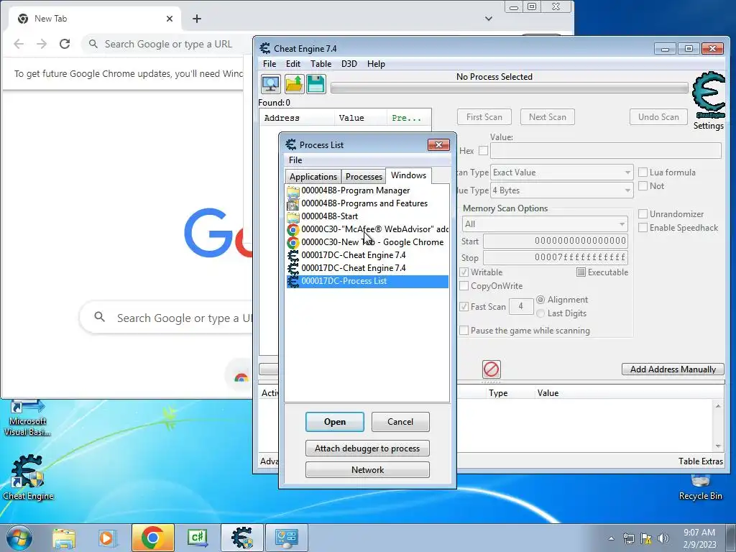
Task: Click the Cheat Engine taskbar icon
Action: coord(242,538)
